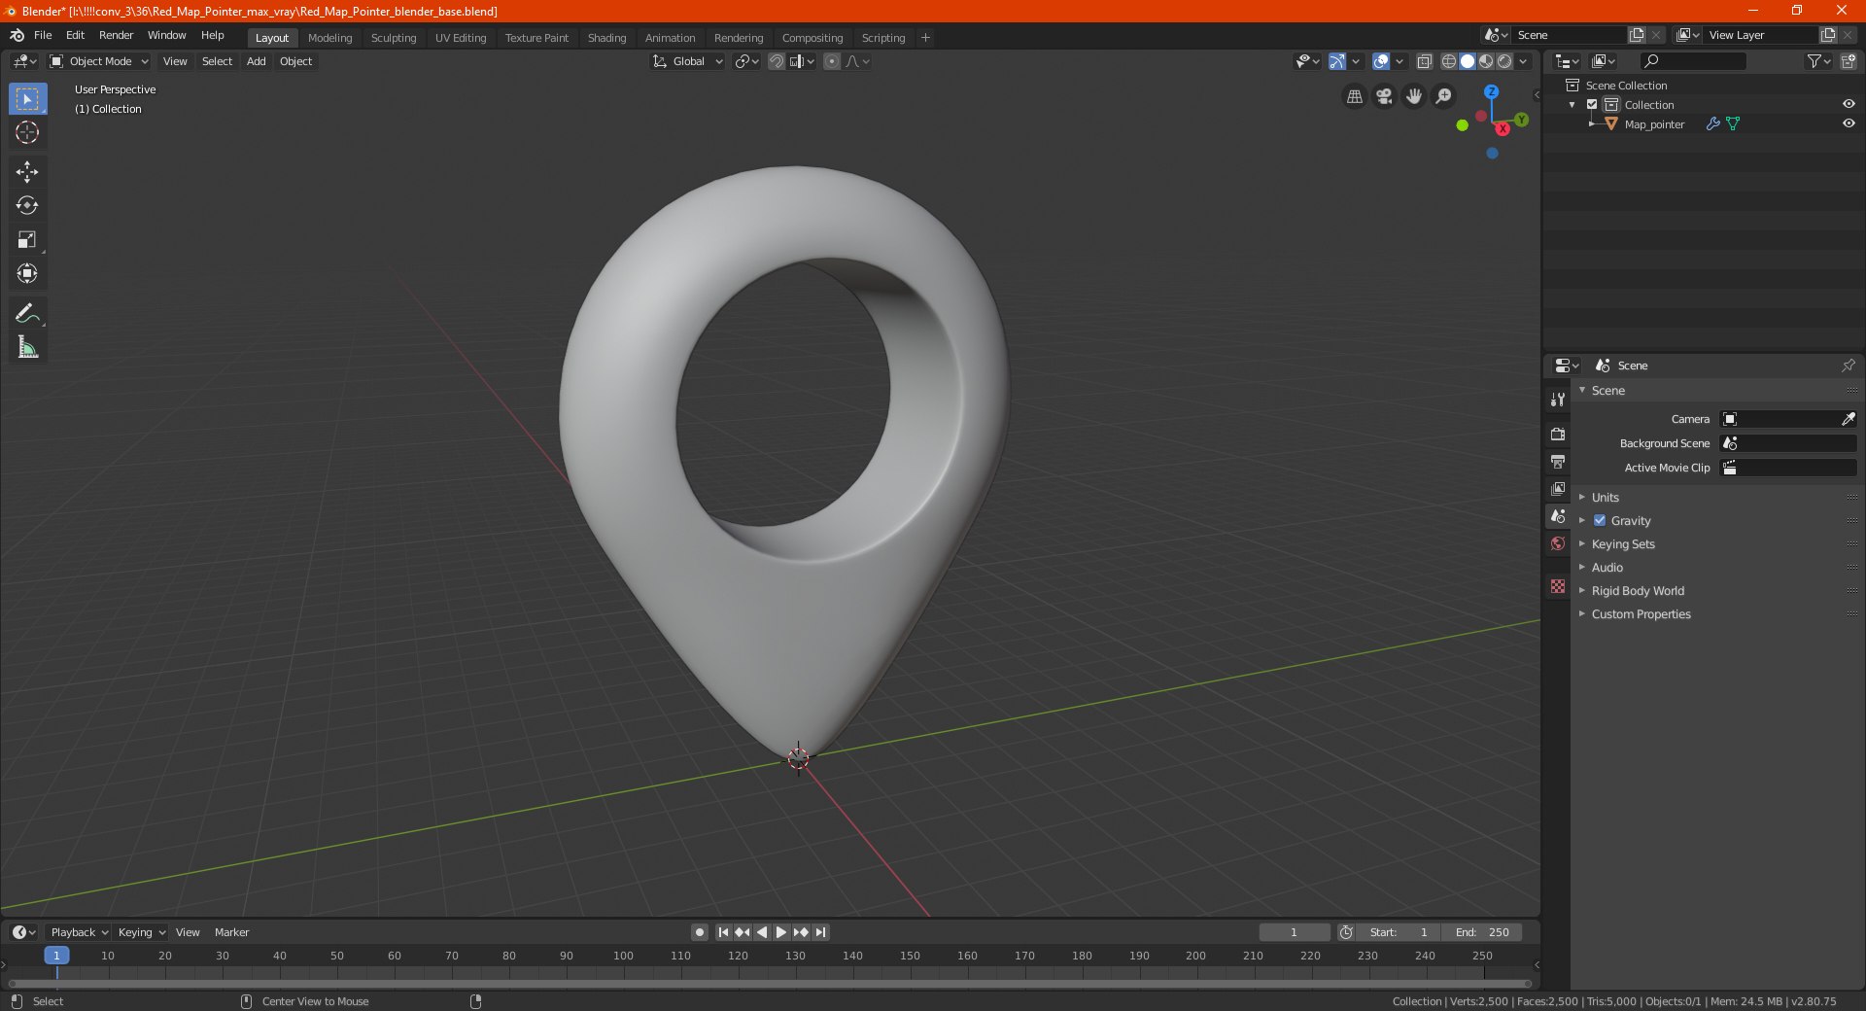
Task: Click the pan view hand icon
Action: pos(1414,96)
